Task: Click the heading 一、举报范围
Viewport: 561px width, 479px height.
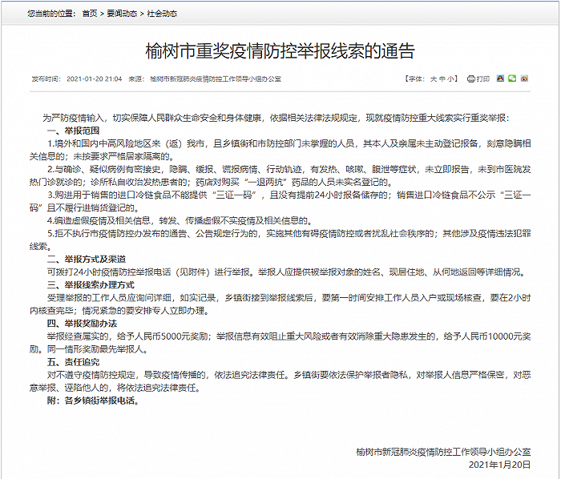Action: (74, 131)
